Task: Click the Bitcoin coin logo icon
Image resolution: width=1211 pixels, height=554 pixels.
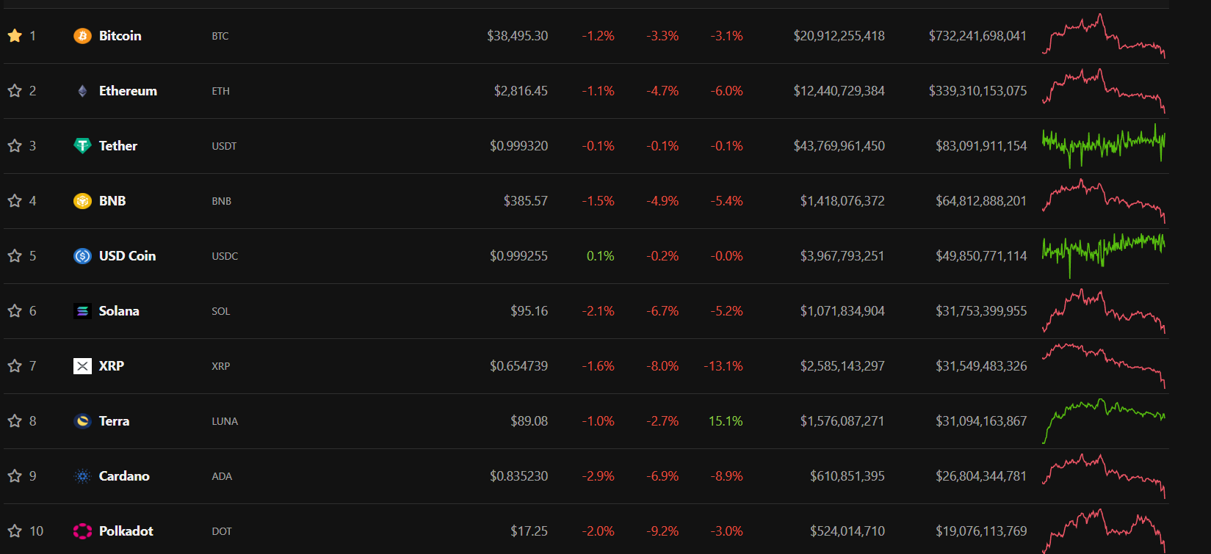Action: pyautogui.click(x=82, y=36)
